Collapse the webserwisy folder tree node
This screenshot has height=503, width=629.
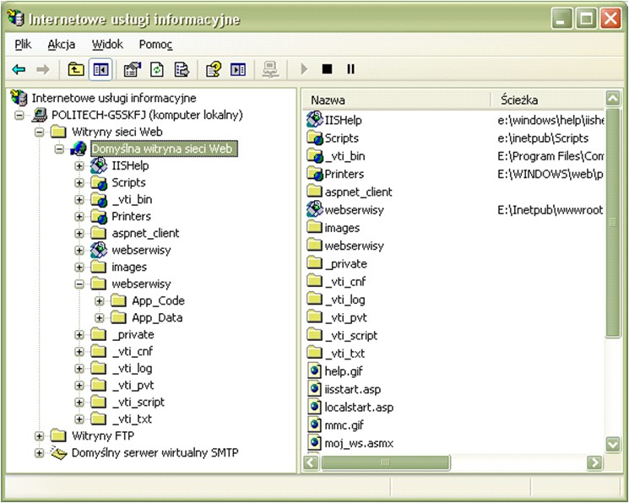[79, 284]
